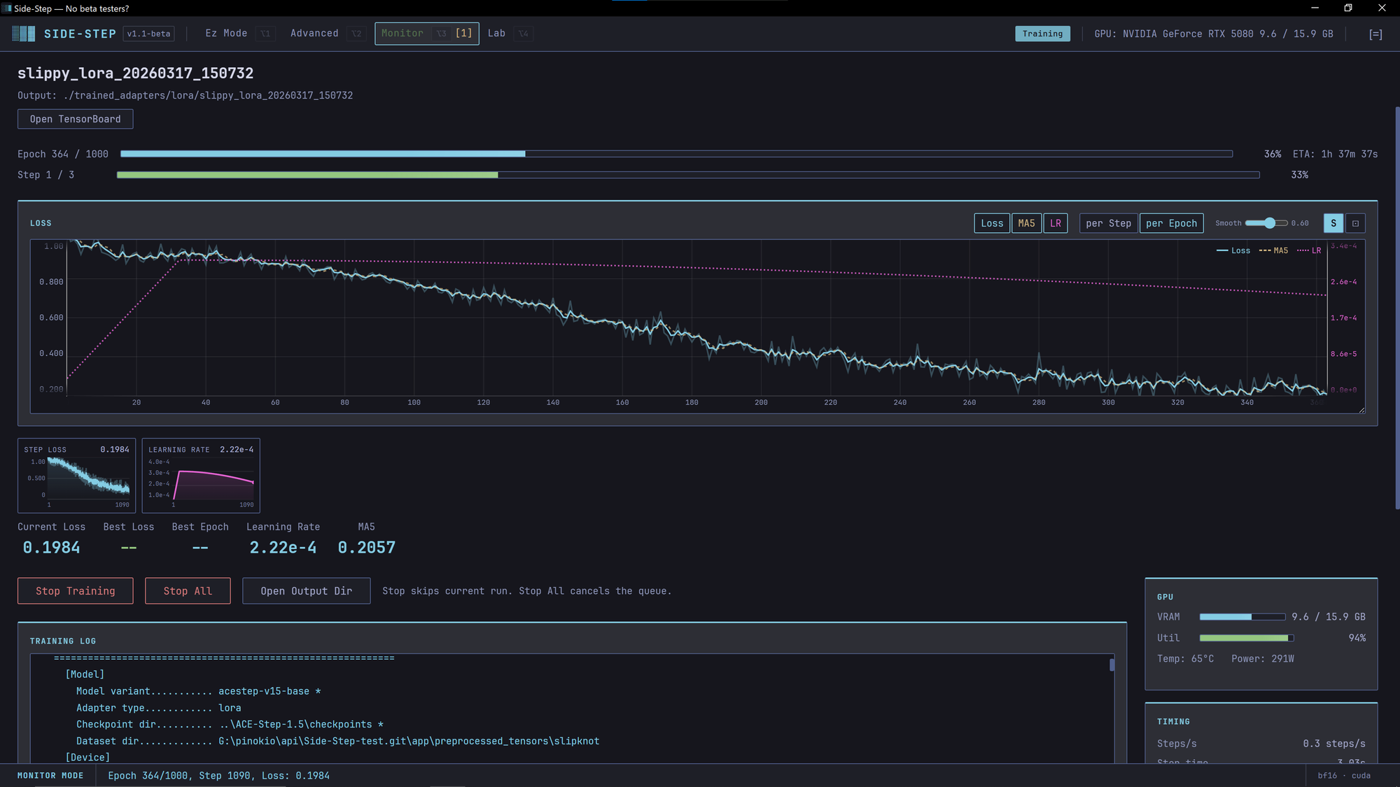Image resolution: width=1400 pixels, height=787 pixels.
Task: Toggle the S smoothing button on chart
Action: point(1333,223)
